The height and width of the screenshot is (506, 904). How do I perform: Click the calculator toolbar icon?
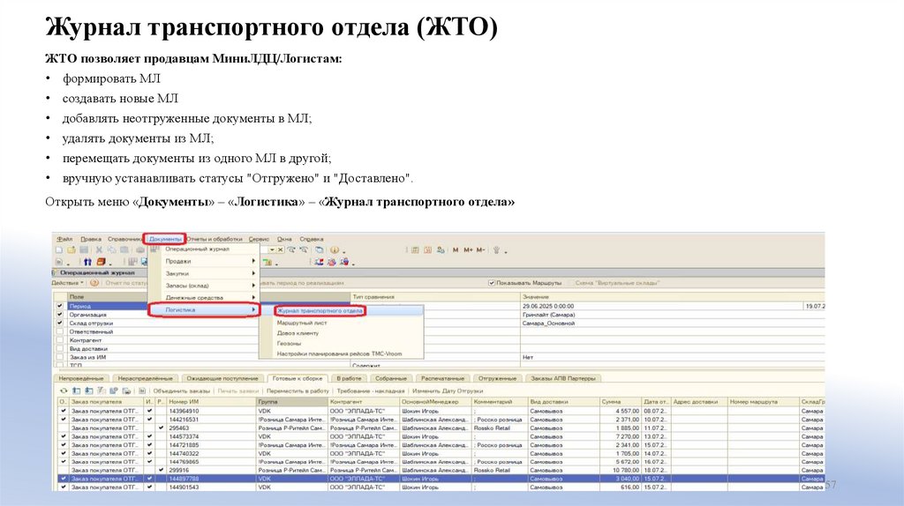(x=415, y=249)
